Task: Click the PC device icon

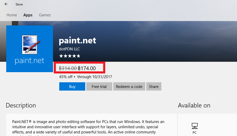Action: click(195, 126)
